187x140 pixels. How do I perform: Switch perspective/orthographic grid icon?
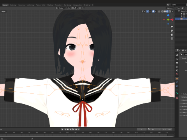pos(172,38)
